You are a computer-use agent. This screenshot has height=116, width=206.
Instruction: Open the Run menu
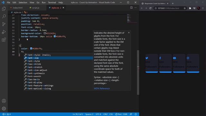(x=44, y=3)
